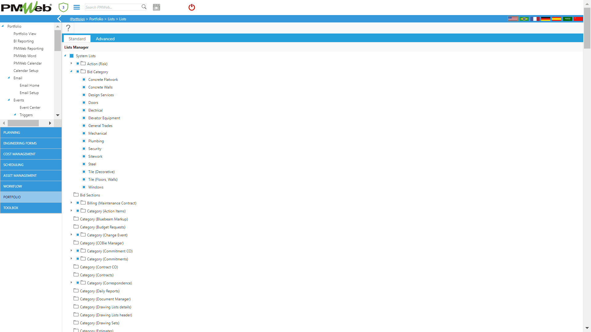Open the video clapperboard icon
The image size is (591, 332).
[x=156, y=7]
